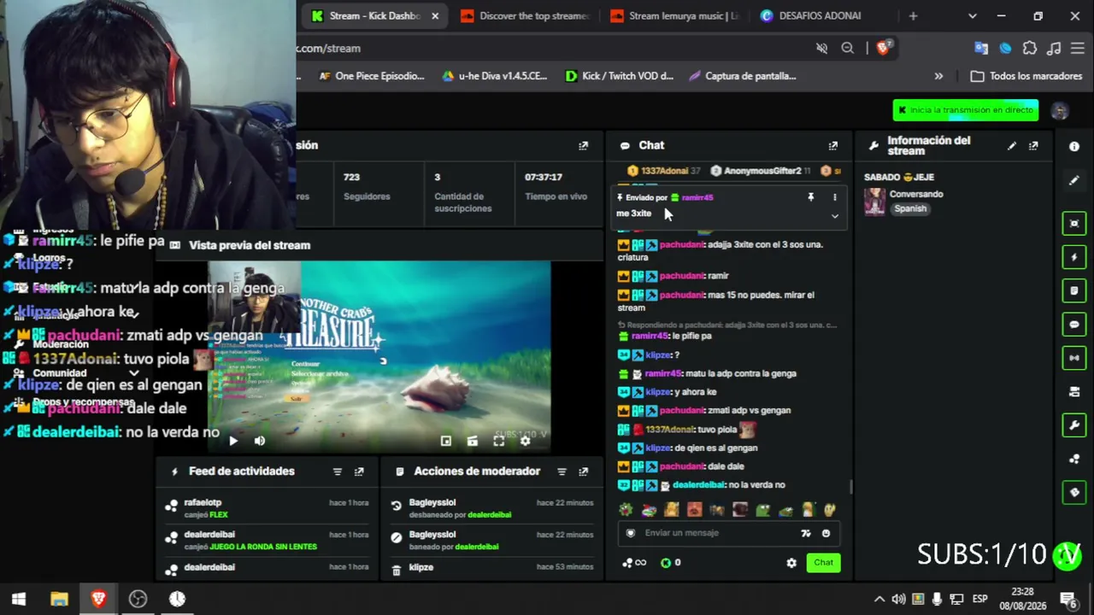Image resolution: width=1094 pixels, height=615 pixels.
Task: Toggle the chat bubble widget in sidebar
Action: (1074, 325)
